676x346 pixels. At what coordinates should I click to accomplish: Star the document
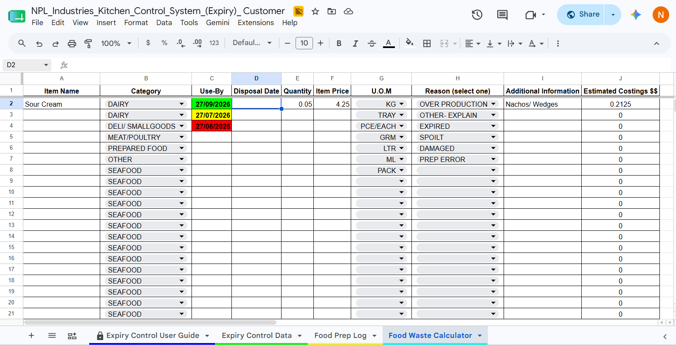tap(315, 11)
